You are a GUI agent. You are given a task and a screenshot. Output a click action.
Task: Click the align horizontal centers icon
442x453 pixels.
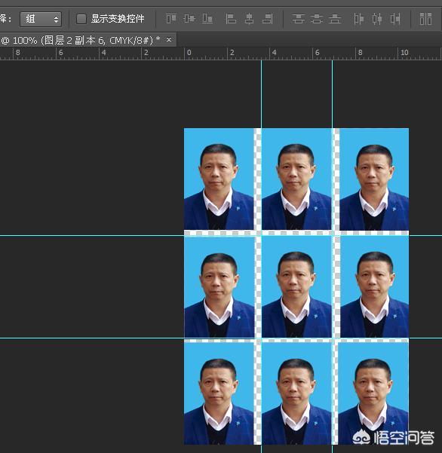[x=249, y=19]
